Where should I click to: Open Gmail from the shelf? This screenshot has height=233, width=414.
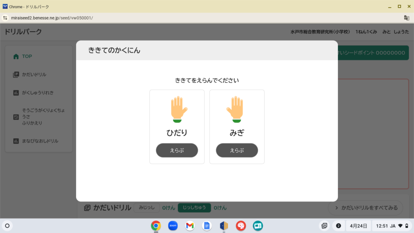[190, 226]
